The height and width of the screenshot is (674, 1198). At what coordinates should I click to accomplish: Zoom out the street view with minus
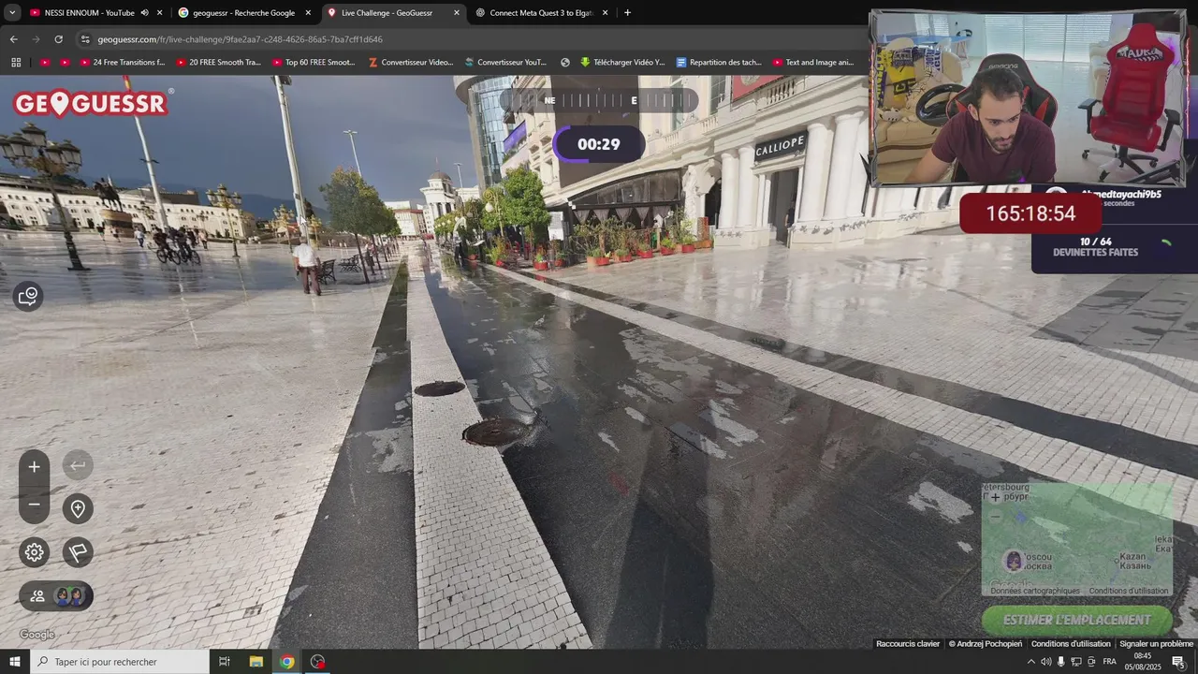tap(34, 505)
